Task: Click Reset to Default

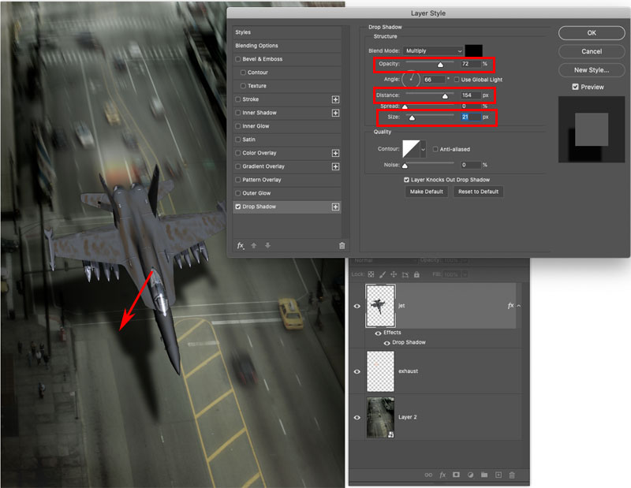Action: click(478, 192)
